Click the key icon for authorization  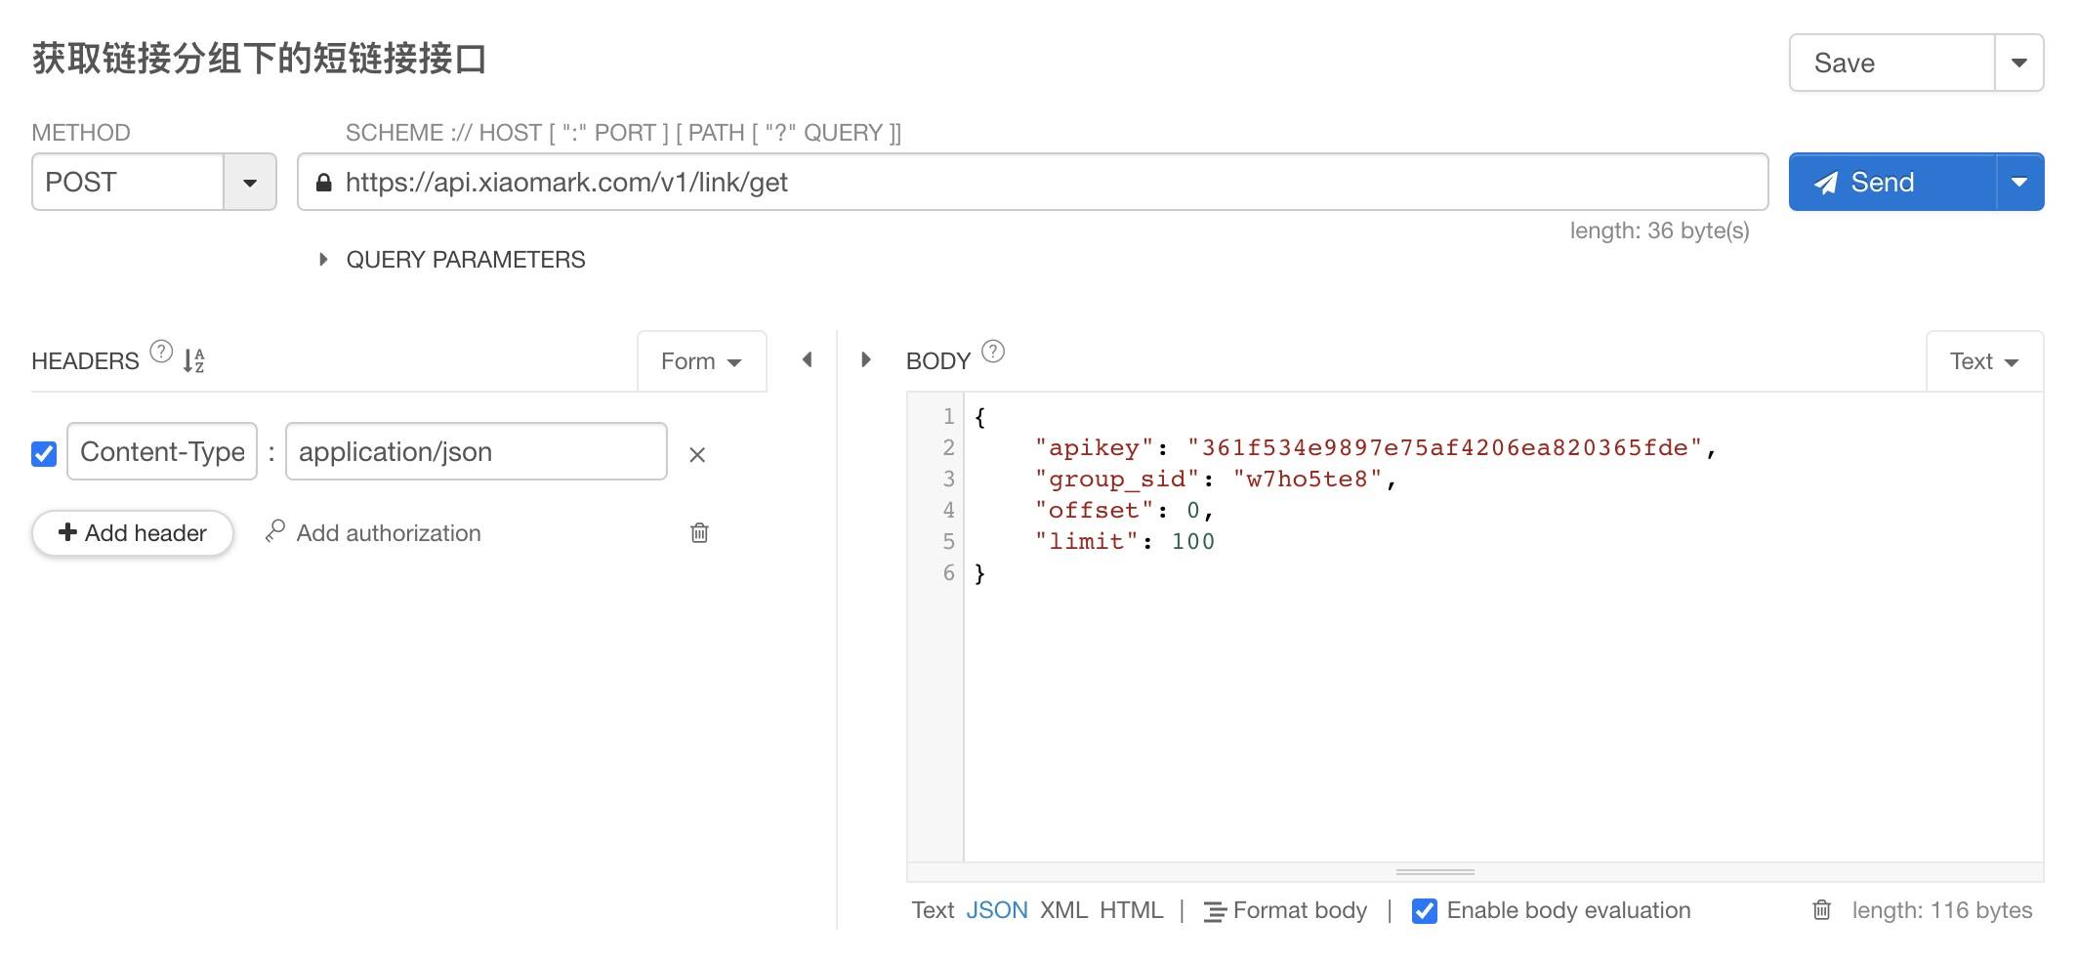point(275,531)
